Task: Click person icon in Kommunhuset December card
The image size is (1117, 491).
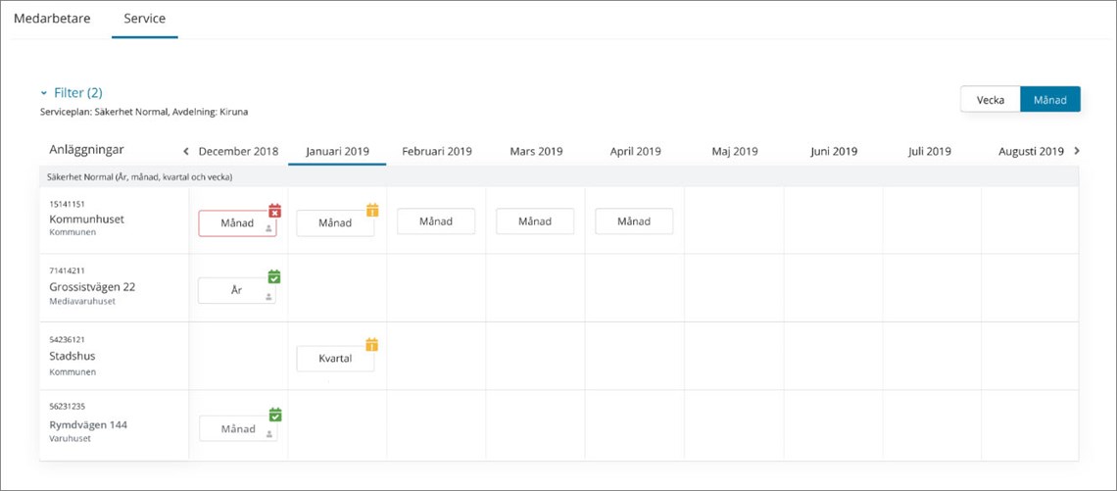Action: pos(267,227)
